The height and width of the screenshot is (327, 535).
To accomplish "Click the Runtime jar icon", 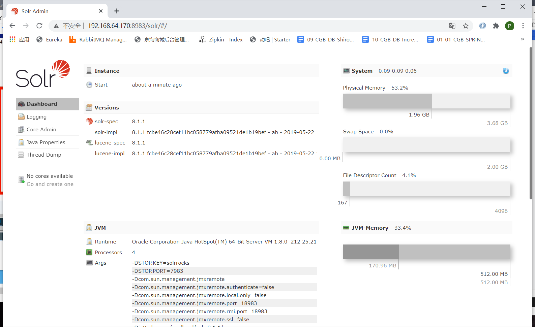I will point(89,241).
